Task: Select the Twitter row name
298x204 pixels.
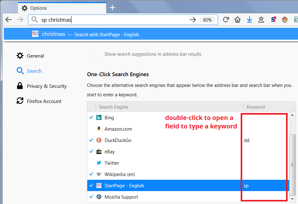Action: coord(112,163)
